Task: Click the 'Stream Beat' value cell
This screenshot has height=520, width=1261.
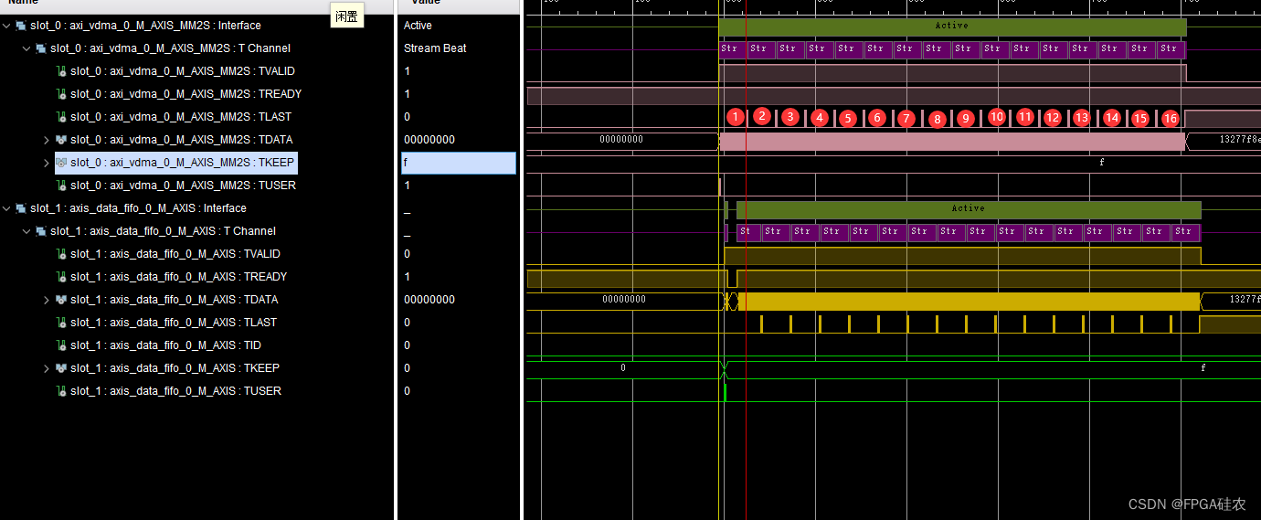Action: pyautogui.click(x=435, y=48)
